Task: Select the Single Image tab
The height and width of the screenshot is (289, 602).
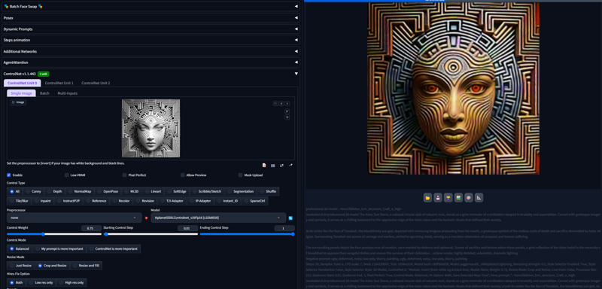Action: click(21, 93)
